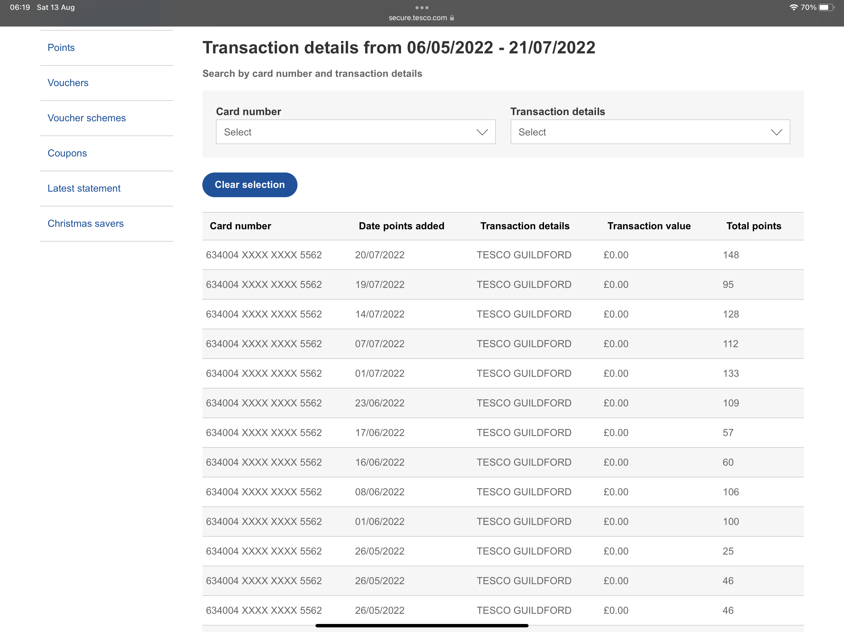Screen dimensions: 844x632
Task: Go to Vouchers in sidebar
Action: pos(68,83)
